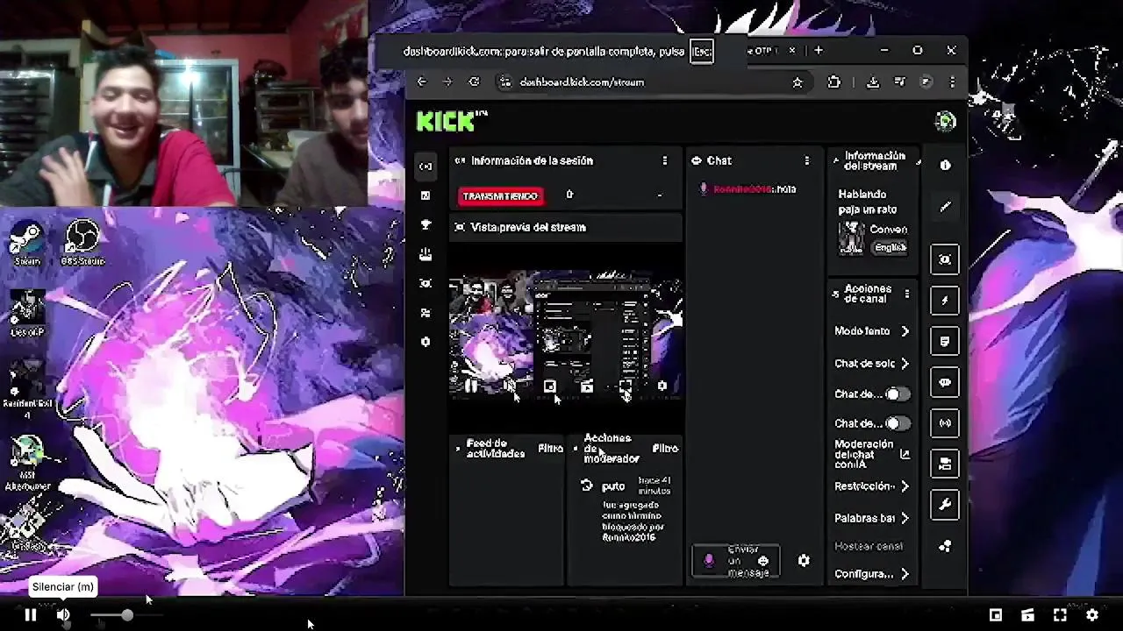Open the video player settings gear
The height and width of the screenshot is (631, 1123).
tap(1092, 615)
